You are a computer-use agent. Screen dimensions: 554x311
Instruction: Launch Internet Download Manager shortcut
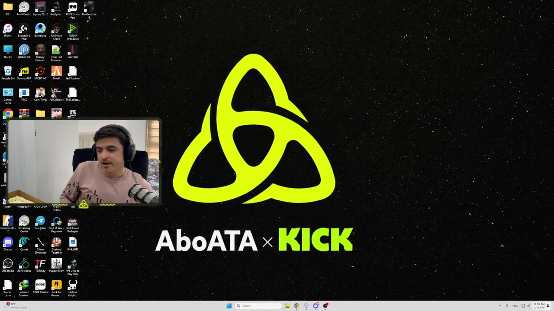click(x=24, y=288)
